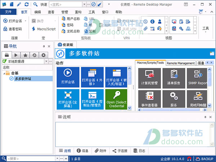Screen dimensions: 216x162
Task: Click 打开会话（外部）action tile
Action: pos(92,77)
